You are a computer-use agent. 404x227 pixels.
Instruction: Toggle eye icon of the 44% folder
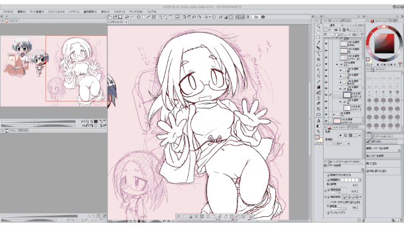coord(326,114)
